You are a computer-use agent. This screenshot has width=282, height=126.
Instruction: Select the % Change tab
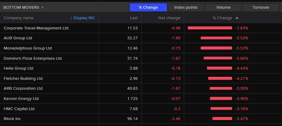[148, 7]
